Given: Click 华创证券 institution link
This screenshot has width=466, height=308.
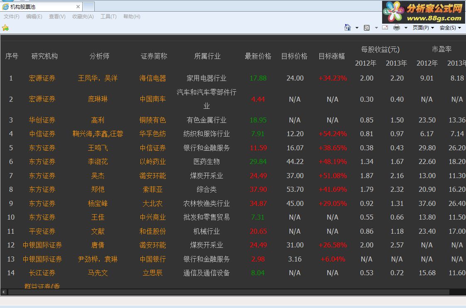Looking at the screenshot, I should click(42, 120).
